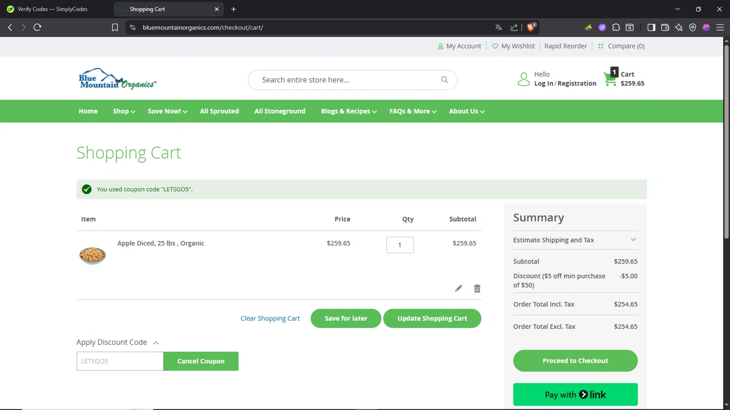730x410 pixels.
Task: Expand Estimate Shipping and Tax section
Action: click(x=575, y=240)
